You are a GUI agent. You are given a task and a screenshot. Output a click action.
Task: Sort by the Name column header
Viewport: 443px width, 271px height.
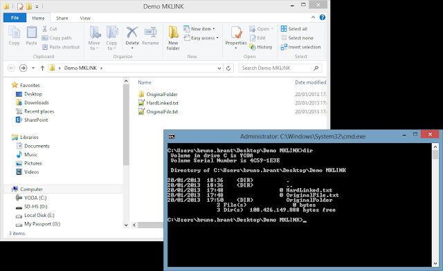click(x=145, y=82)
